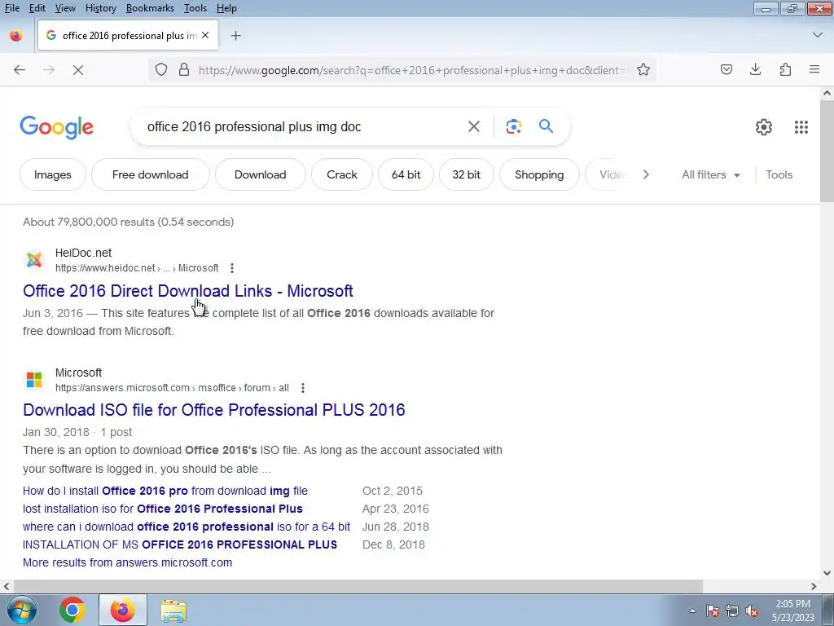This screenshot has height=626, width=834.
Task: Select the Shopping filter chip
Action: coord(539,174)
